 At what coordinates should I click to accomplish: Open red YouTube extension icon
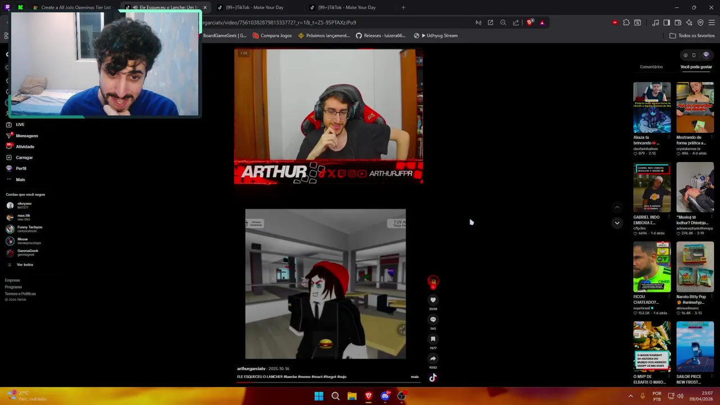615,22
